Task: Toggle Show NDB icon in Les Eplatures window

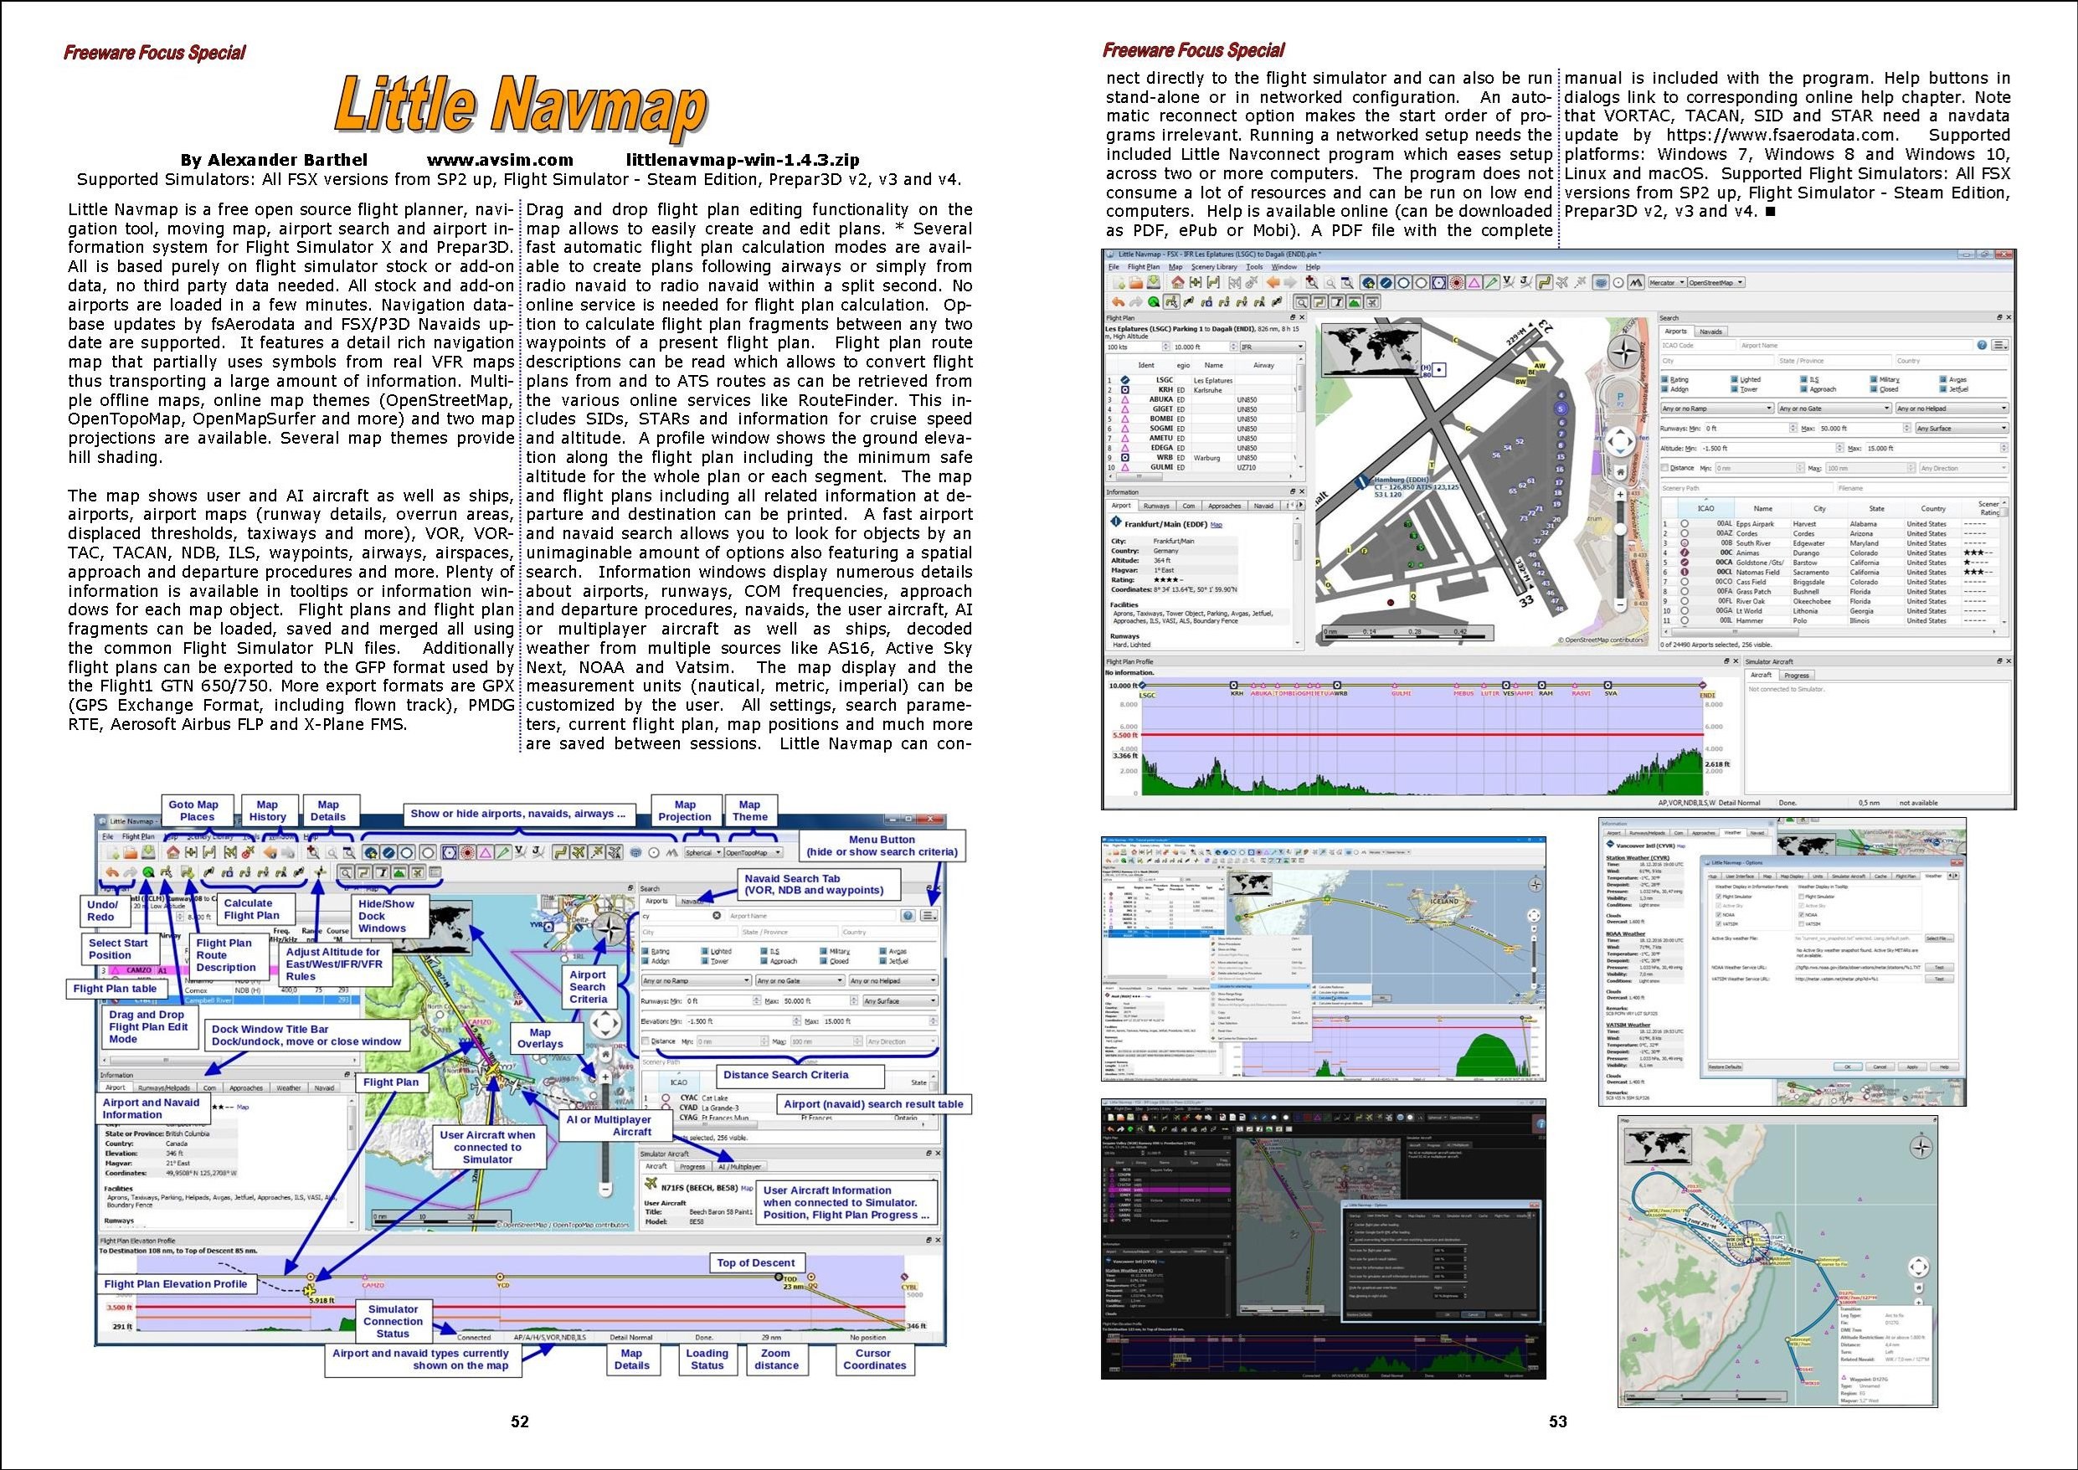Action: (x=1457, y=282)
